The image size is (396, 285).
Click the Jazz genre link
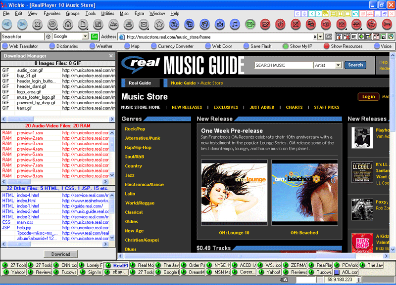[x=130, y=175]
